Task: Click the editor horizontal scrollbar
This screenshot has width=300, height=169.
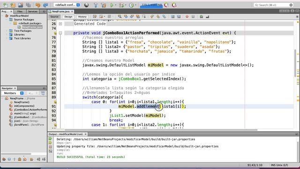Action: pyautogui.click(x=161, y=130)
